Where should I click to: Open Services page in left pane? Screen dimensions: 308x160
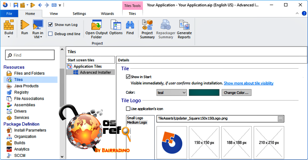point(22,117)
